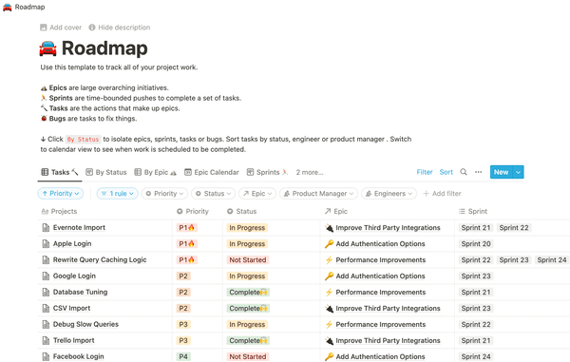570x362 pixels.
Task: Open the Epic Calendar view tab
Action: point(212,172)
